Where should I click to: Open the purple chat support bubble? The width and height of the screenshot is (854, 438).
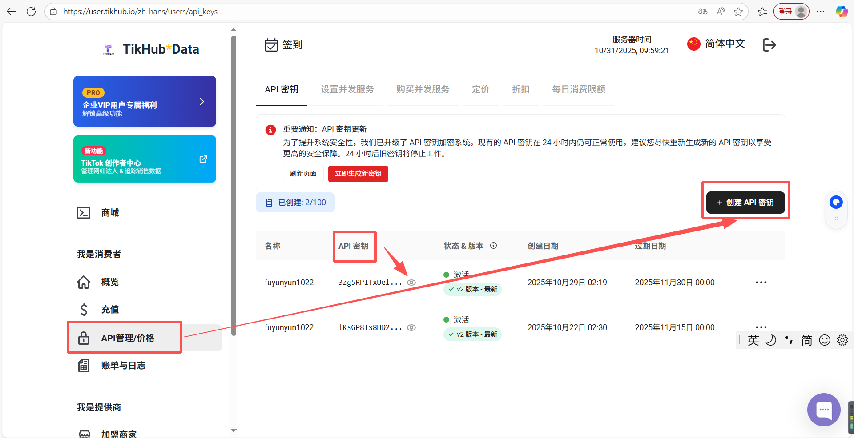pyautogui.click(x=823, y=410)
